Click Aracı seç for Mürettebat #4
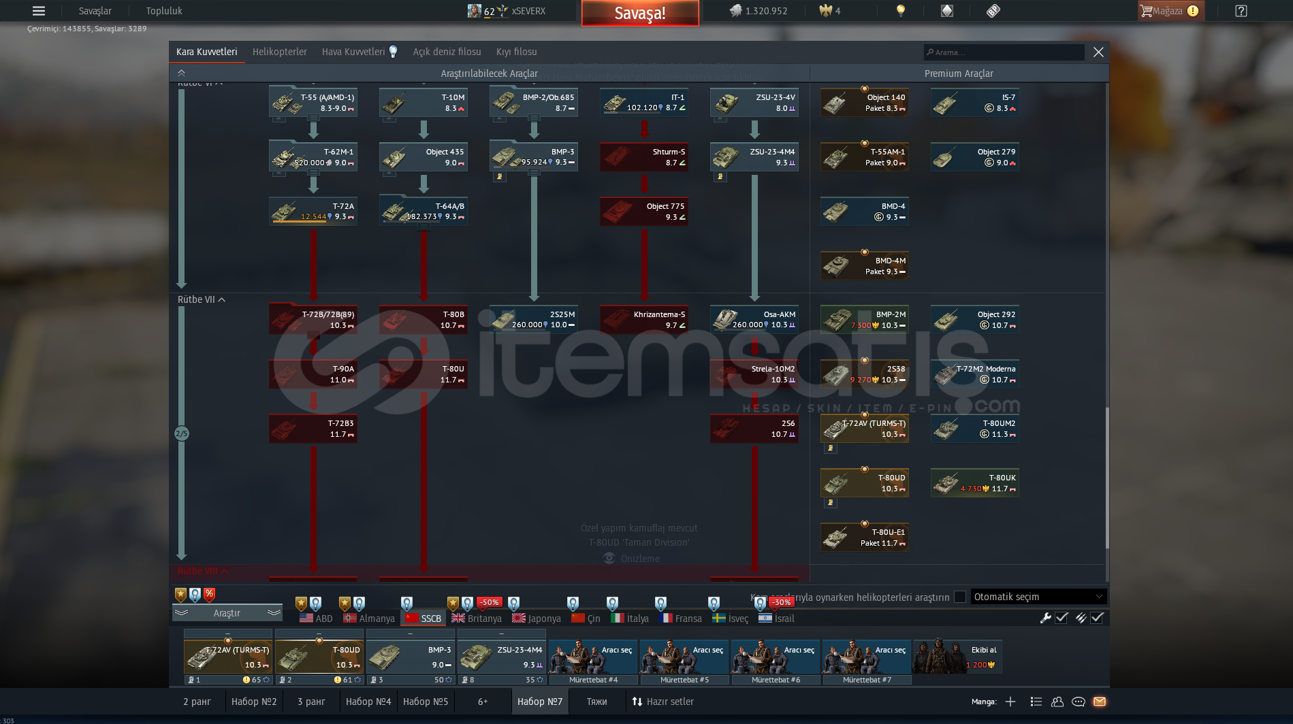The image size is (1293, 724). [593, 656]
